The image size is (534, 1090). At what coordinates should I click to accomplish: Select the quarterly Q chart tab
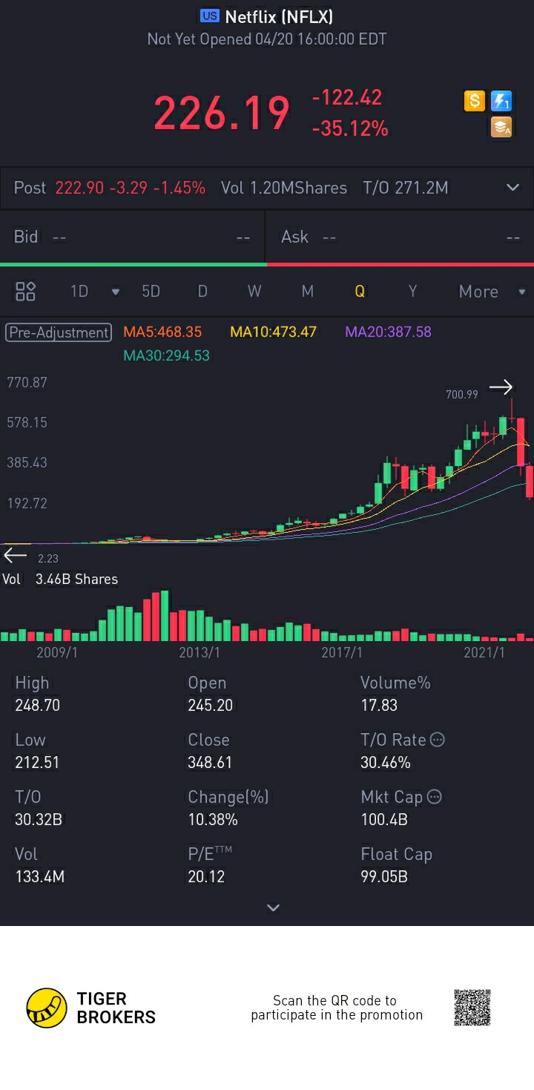(360, 292)
